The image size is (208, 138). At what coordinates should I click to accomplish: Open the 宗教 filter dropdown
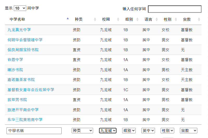pyautogui.click(x=189, y=130)
